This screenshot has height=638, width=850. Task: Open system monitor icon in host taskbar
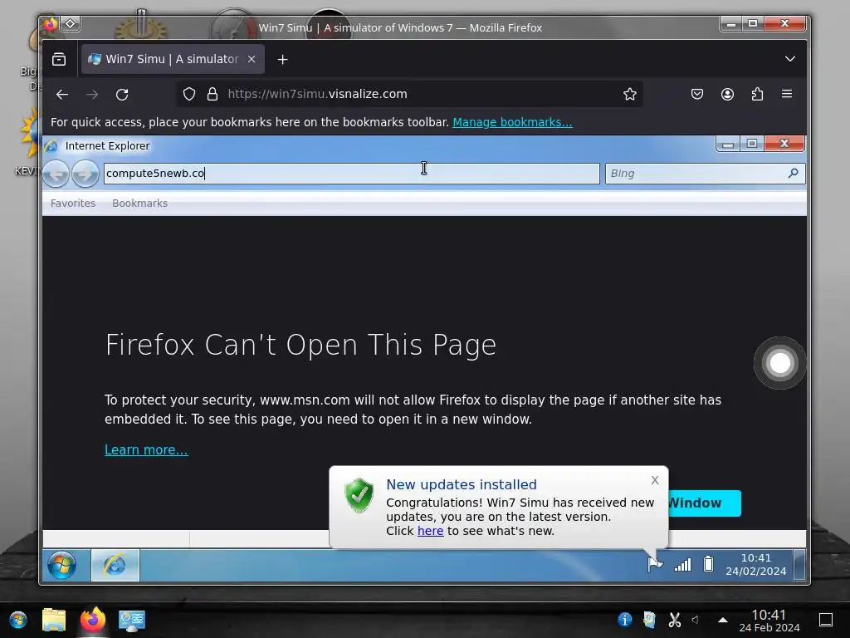pos(132,620)
